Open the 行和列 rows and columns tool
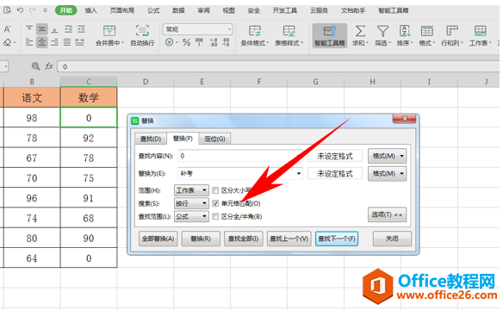This screenshot has width=503, height=310. (x=452, y=35)
